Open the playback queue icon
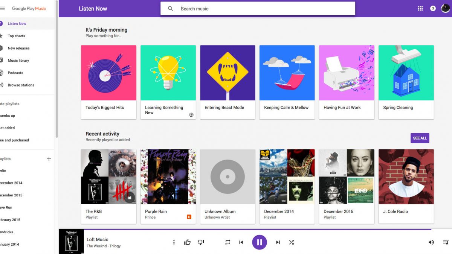The width and height of the screenshot is (452, 254). (446, 242)
